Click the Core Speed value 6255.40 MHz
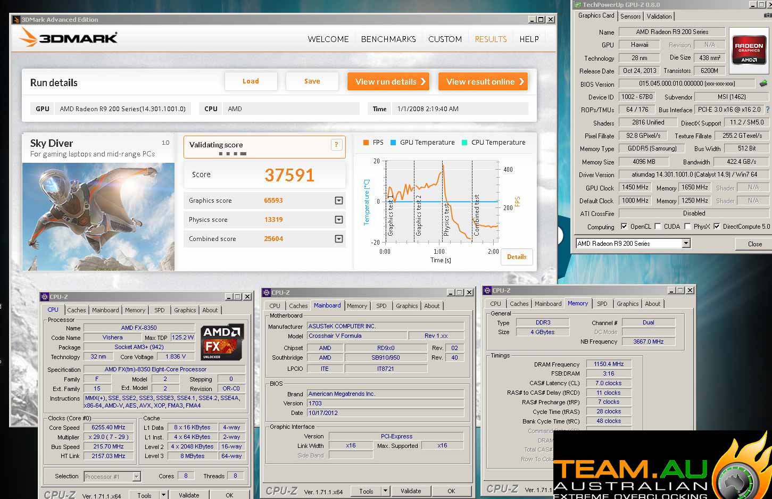 (x=109, y=427)
